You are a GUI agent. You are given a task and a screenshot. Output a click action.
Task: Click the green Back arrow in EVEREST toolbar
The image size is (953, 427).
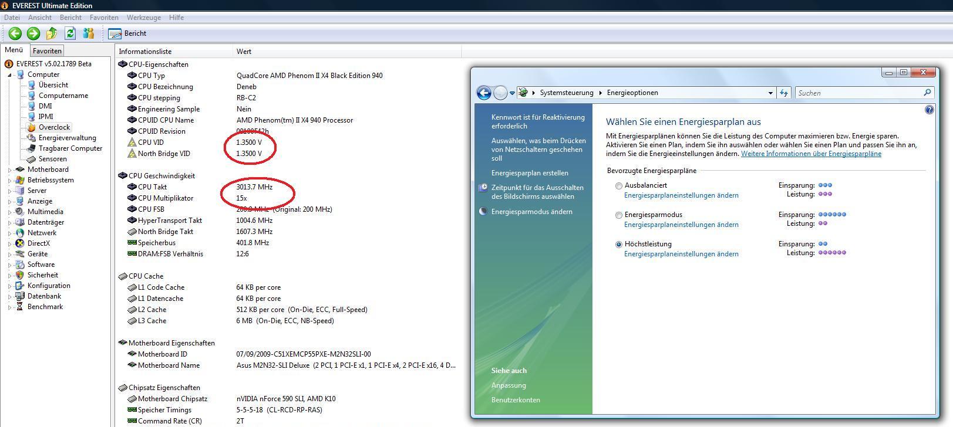[x=15, y=33]
